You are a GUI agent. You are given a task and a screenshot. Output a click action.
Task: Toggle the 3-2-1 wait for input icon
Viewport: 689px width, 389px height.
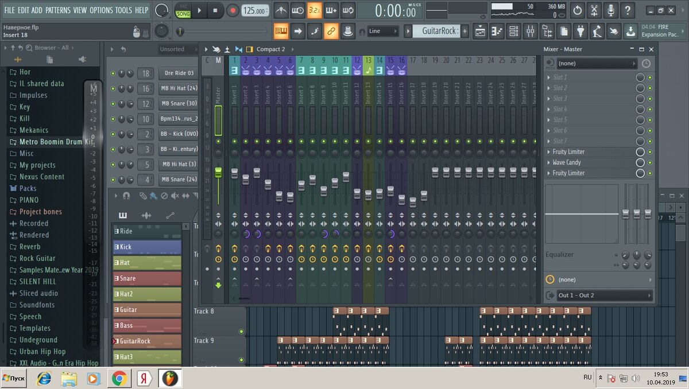(314, 10)
